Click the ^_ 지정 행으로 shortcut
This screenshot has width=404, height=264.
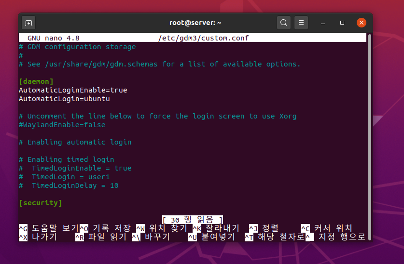tap(335, 237)
